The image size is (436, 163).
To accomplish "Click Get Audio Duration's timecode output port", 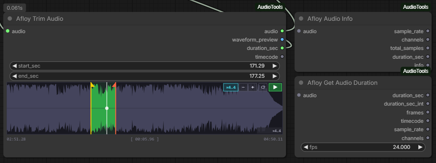I will (428, 121).
